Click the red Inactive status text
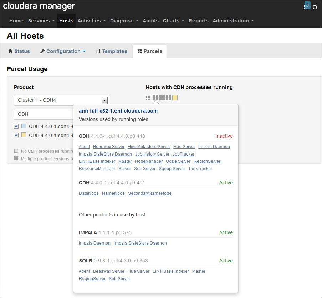This screenshot has width=322, height=298. click(224, 136)
